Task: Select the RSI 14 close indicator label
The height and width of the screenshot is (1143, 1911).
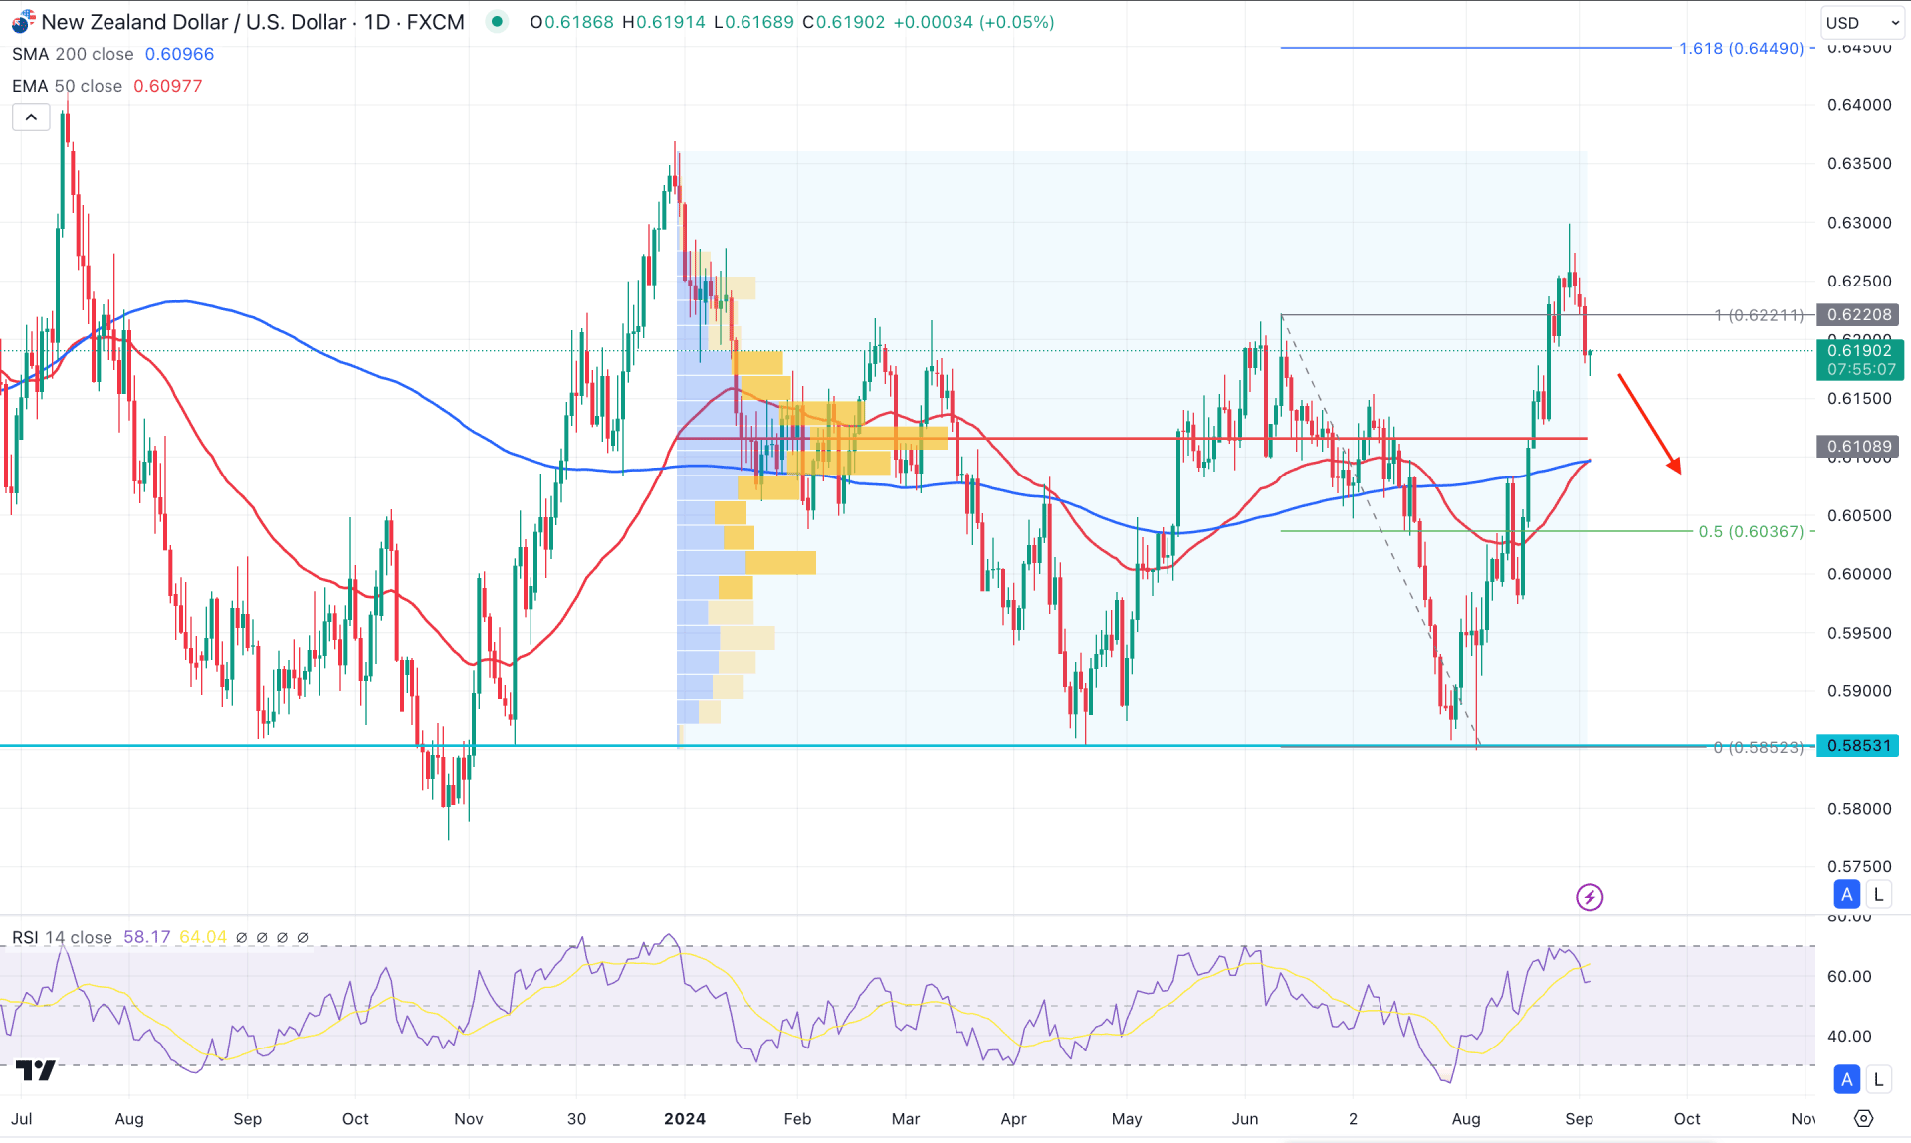Action: point(62,937)
